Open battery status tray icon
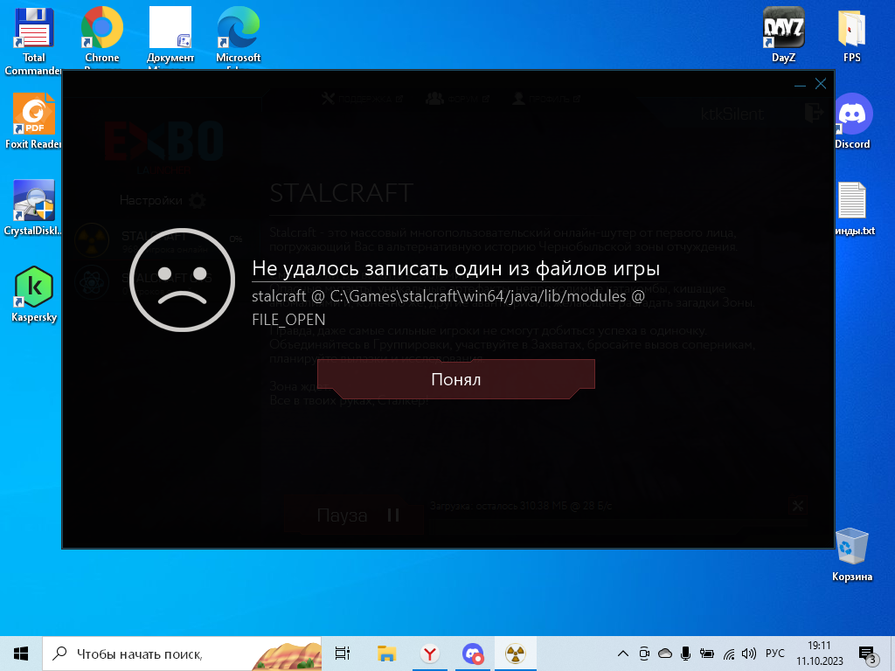 click(706, 654)
